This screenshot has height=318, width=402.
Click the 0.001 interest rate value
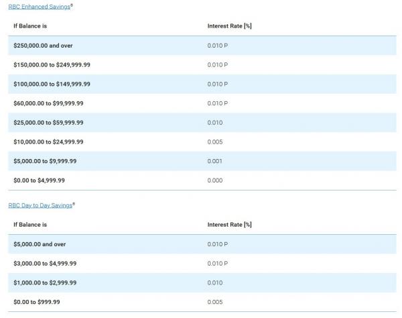pyautogui.click(x=215, y=161)
